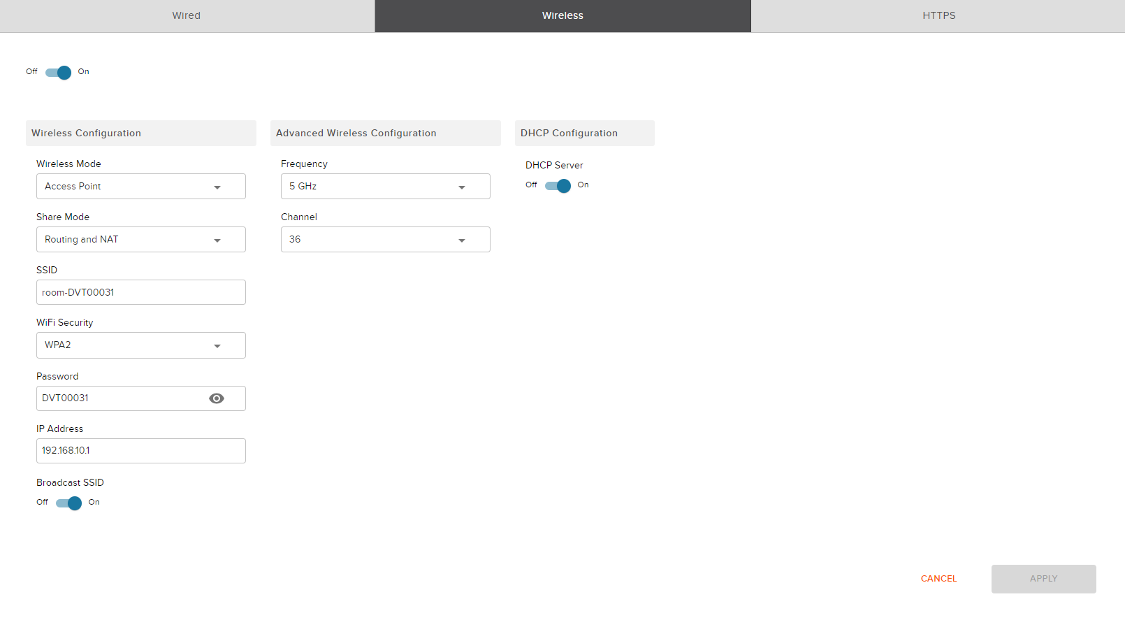The width and height of the screenshot is (1125, 620).
Task: Expand the Share Mode dropdown
Action: pyautogui.click(x=140, y=240)
